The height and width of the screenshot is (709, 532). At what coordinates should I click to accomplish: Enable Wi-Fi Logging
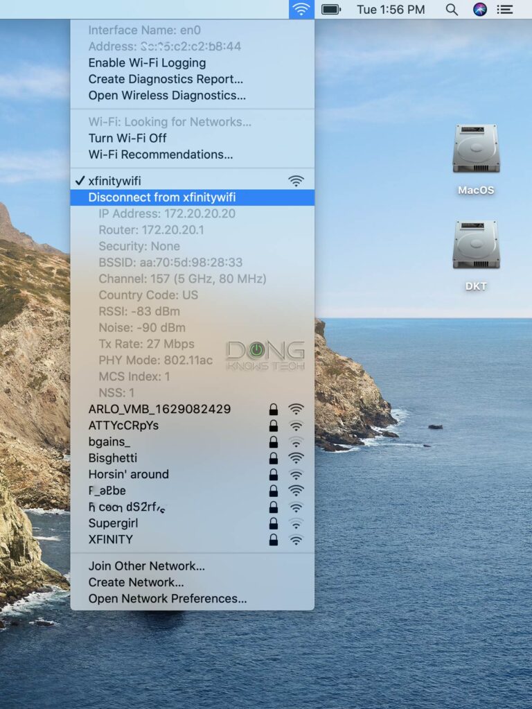tap(192, 63)
